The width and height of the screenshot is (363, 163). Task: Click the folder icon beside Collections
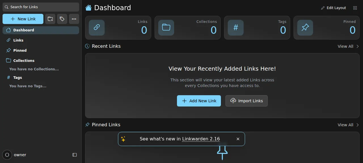(x=9, y=60)
